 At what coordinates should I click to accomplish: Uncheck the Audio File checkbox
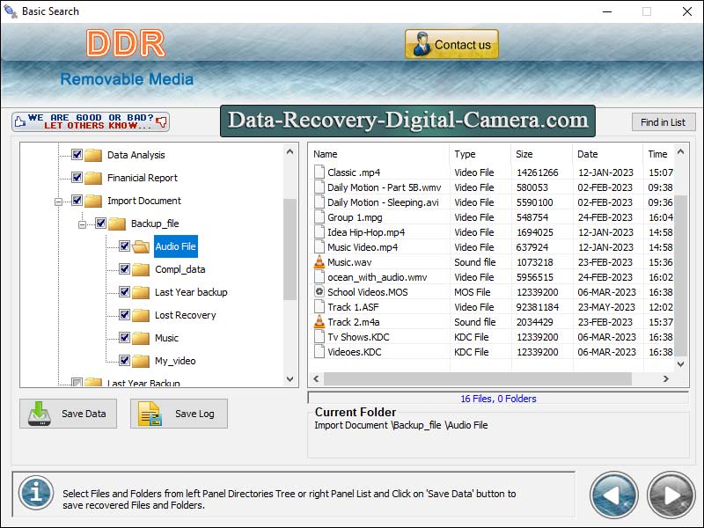point(124,246)
